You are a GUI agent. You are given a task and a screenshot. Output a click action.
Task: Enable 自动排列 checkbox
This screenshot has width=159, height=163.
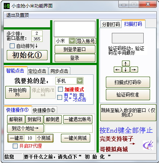[x=12, y=46]
